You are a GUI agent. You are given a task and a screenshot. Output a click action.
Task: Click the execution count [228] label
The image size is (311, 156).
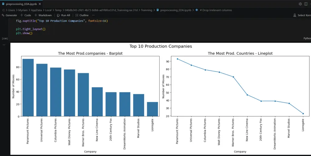click(x=5, y=39)
